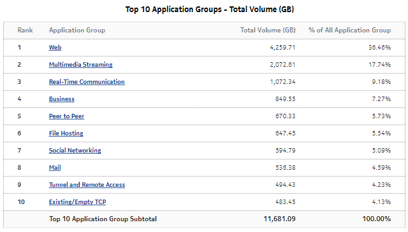The width and height of the screenshot is (408, 232).
Task: Select the 4,259.71 volume value
Action: (282, 48)
